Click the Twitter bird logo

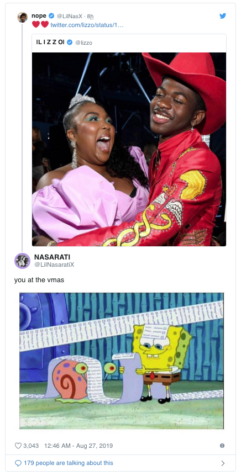223,16
